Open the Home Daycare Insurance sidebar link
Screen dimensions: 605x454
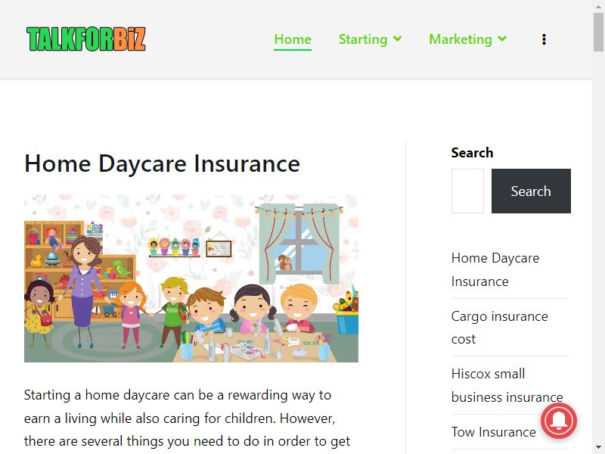pos(495,269)
